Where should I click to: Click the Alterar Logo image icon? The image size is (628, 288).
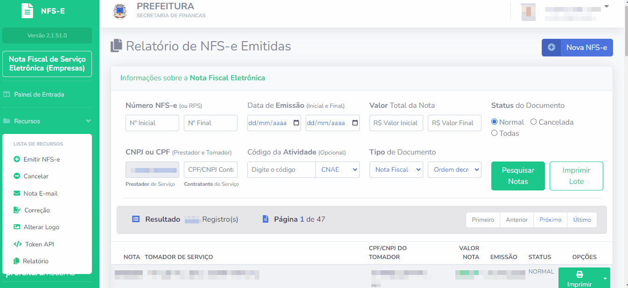pos(17,227)
